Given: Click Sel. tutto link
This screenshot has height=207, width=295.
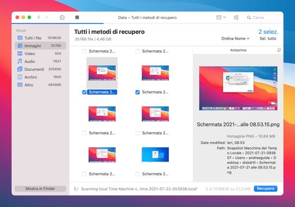Looking at the screenshot, I should pos(268,39).
